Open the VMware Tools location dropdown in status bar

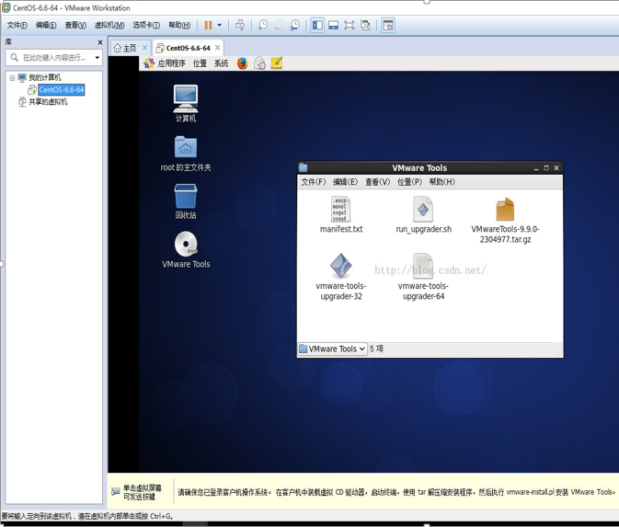tap(332, 349)
